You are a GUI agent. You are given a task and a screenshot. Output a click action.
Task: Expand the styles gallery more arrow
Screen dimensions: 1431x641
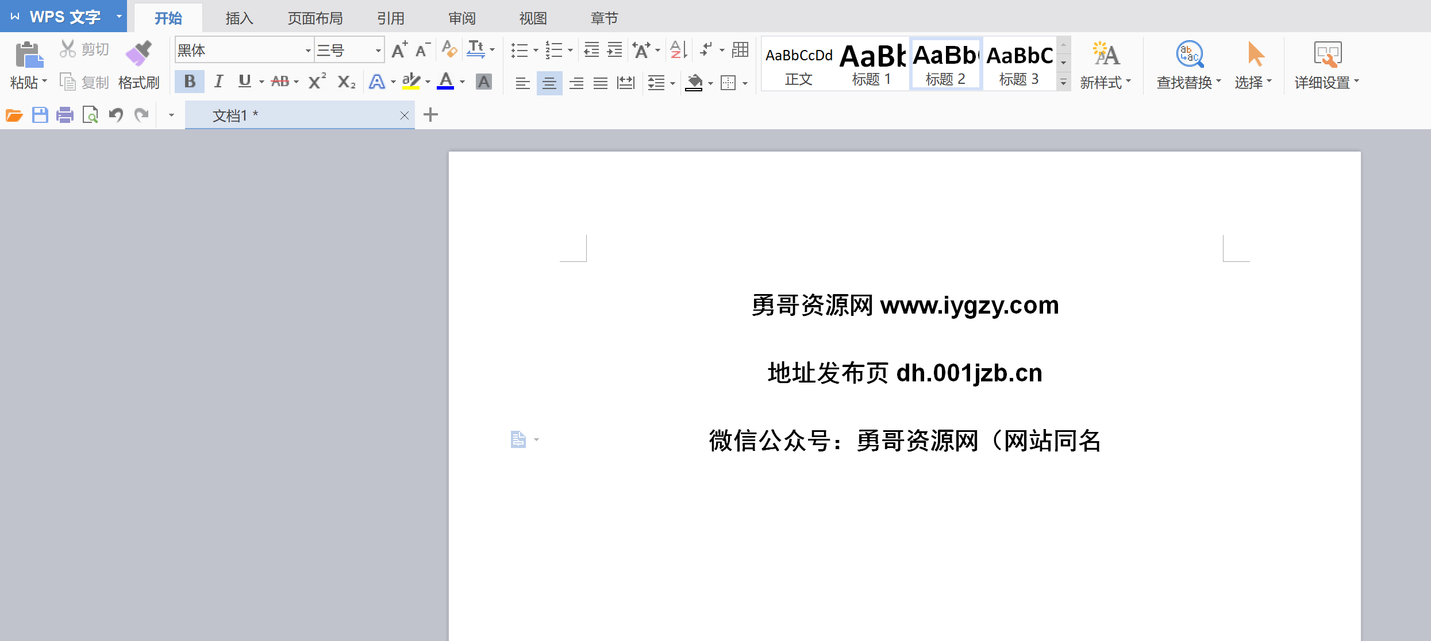1063,83
